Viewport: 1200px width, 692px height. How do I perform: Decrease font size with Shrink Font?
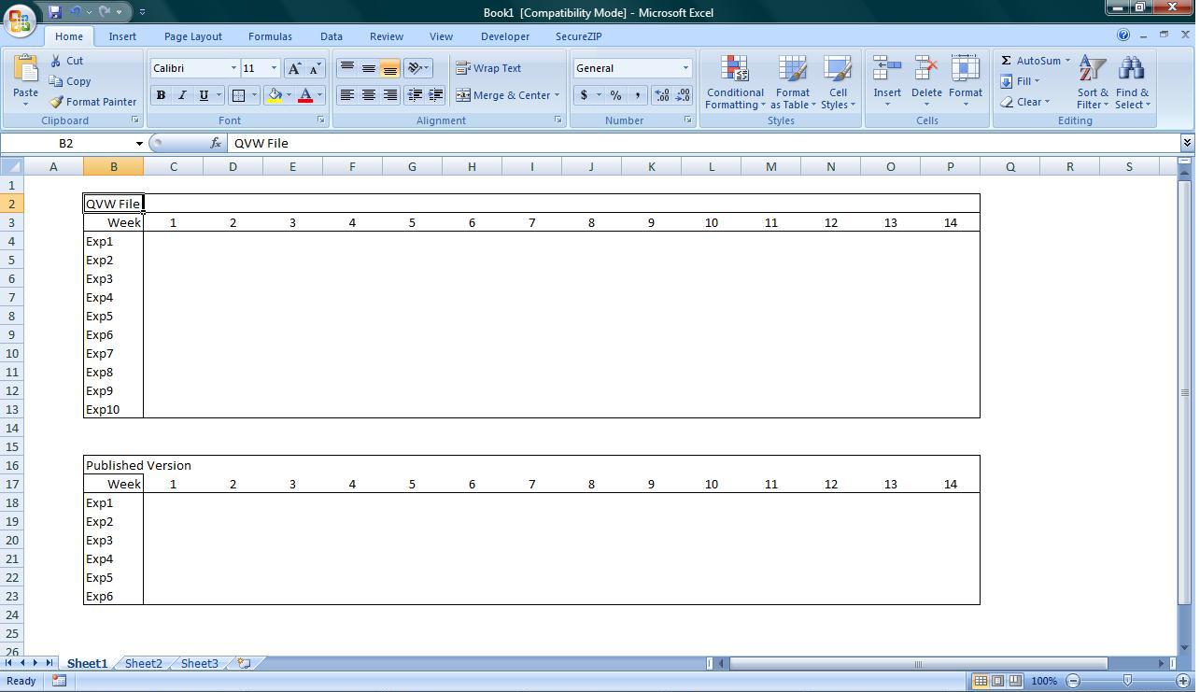tap(315, 68)
